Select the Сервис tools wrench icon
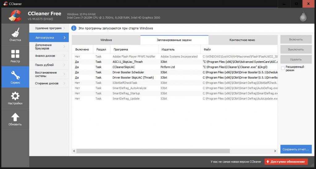 point(15,75)
